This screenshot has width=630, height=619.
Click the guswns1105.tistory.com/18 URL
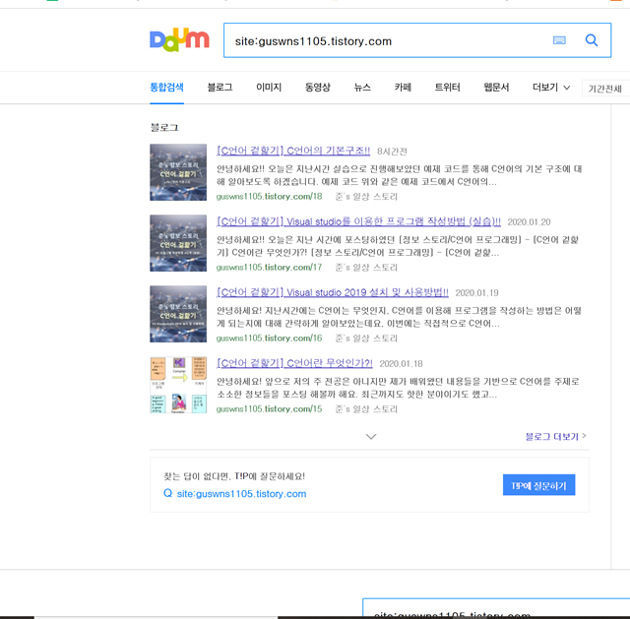coord(269,197)
